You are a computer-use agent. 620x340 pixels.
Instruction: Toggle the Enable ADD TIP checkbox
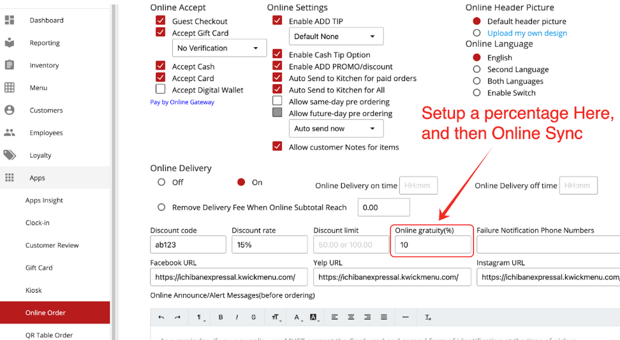coord(277,20)
